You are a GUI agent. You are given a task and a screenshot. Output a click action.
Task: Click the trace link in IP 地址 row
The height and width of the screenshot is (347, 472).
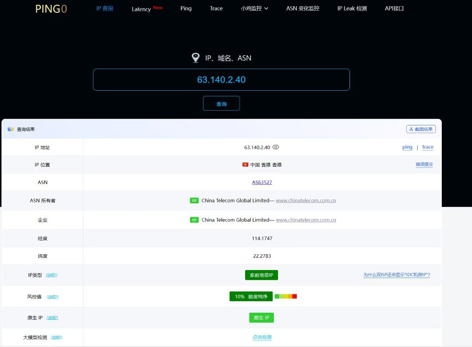tap(428, 147)
